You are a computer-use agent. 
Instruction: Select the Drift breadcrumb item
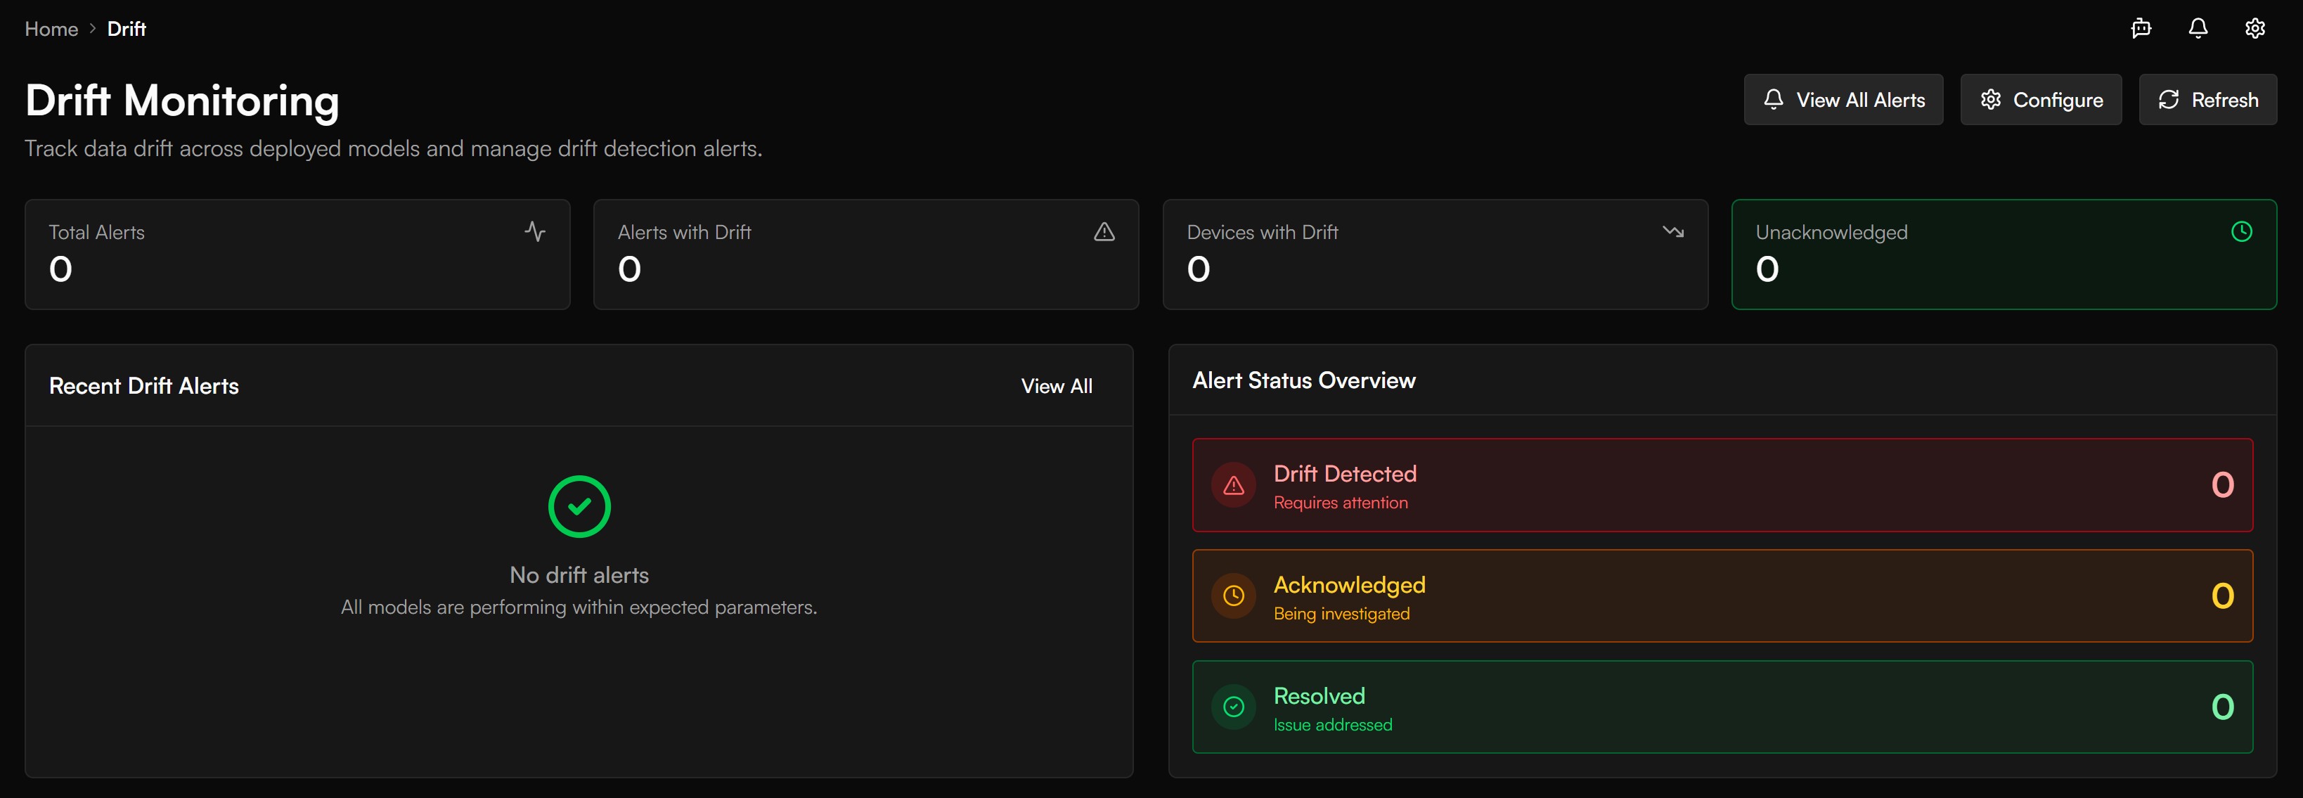click(127, 29)
